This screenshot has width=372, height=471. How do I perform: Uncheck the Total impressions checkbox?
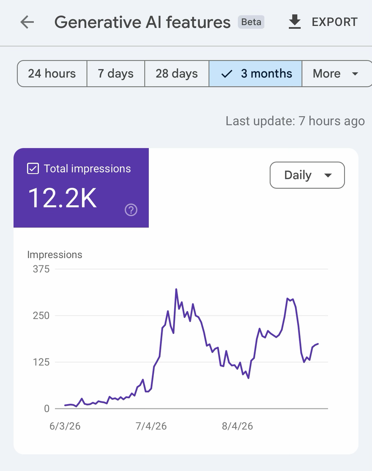33,168
